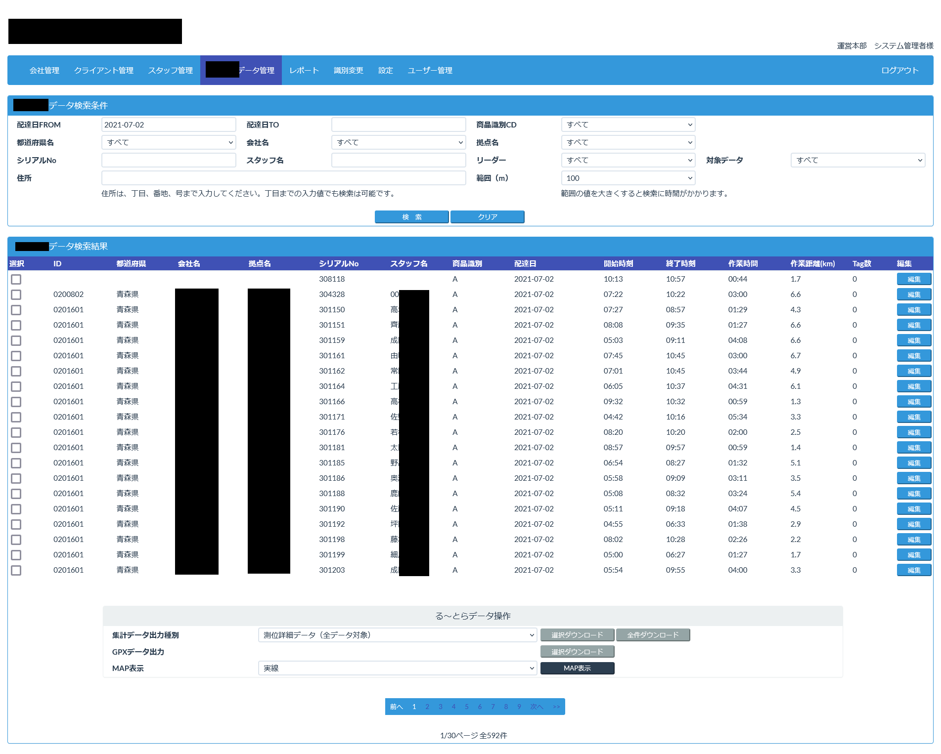Jump to last page with >> link
The width and height of the screenshot is (941, 754).
pos(556,707)
